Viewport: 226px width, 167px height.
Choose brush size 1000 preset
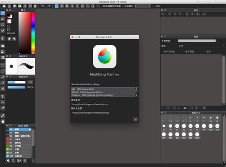(x=197, y=135)
